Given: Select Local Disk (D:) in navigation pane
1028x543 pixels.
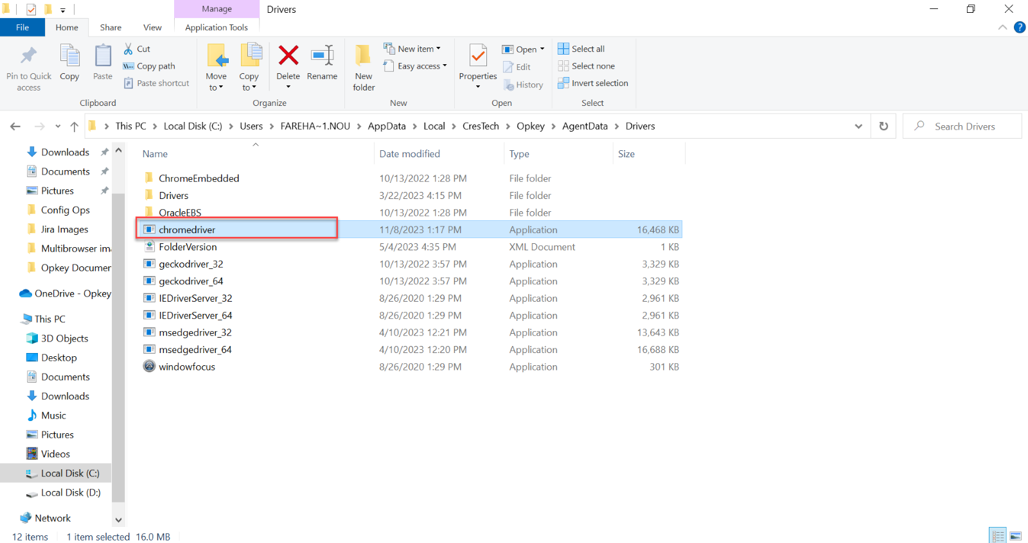Looking at the screenshot, I should [x=71, y=492].
